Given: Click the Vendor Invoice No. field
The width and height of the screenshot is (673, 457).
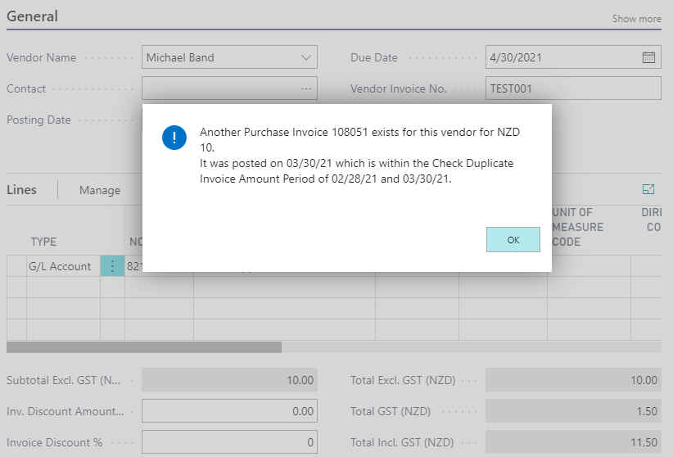Looking at the screenshot, I should (x=573, y=88).
